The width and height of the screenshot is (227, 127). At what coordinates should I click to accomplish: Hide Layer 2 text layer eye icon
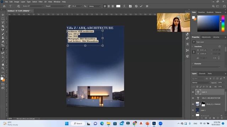point(193,92)
